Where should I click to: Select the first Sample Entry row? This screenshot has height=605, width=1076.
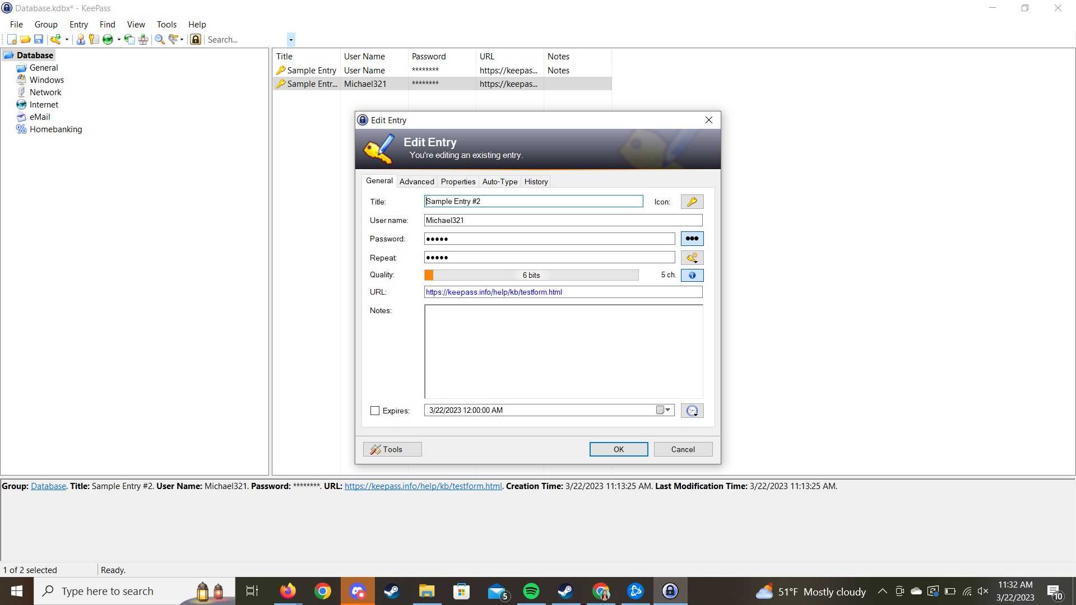(x=442, y=70)
